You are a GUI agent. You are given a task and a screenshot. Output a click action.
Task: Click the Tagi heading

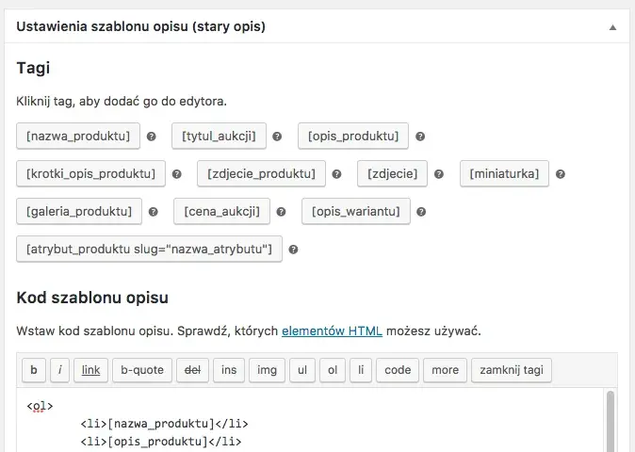coord(33,68)
